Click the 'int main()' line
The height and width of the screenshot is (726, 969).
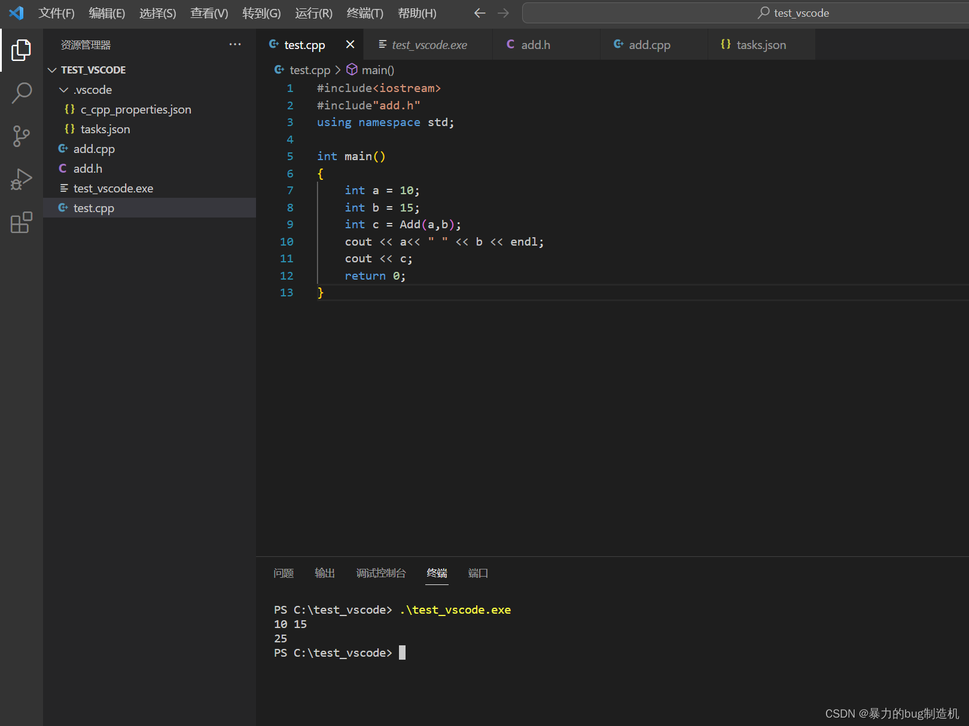(351, 157)
